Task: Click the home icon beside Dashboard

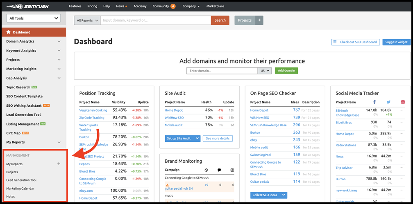Action: (x=9, y=32)
